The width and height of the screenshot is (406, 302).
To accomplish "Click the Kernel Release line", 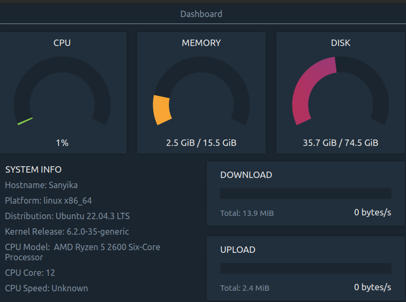I will click(67, 231).
